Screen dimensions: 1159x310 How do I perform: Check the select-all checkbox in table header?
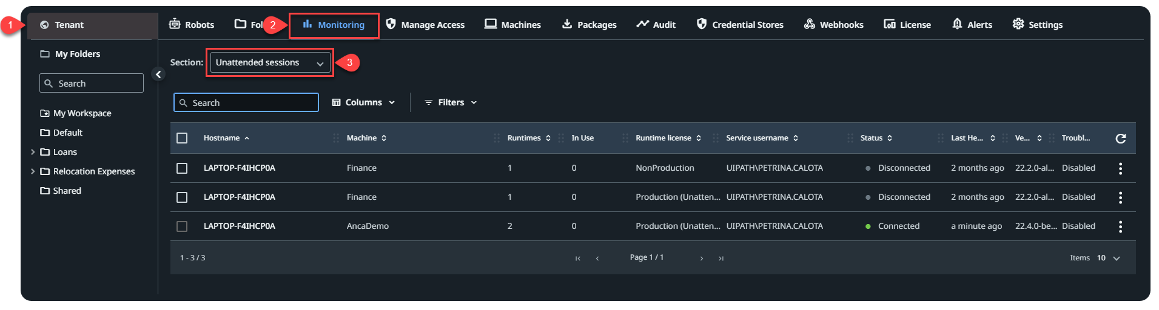pyautogui.click(x=182, y=138)
